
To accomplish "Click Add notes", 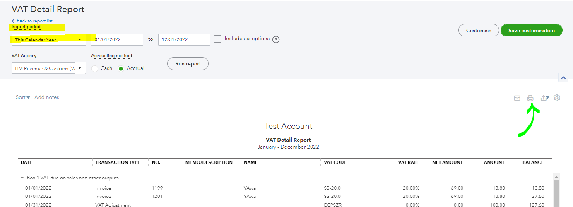I will coord(47,97).
